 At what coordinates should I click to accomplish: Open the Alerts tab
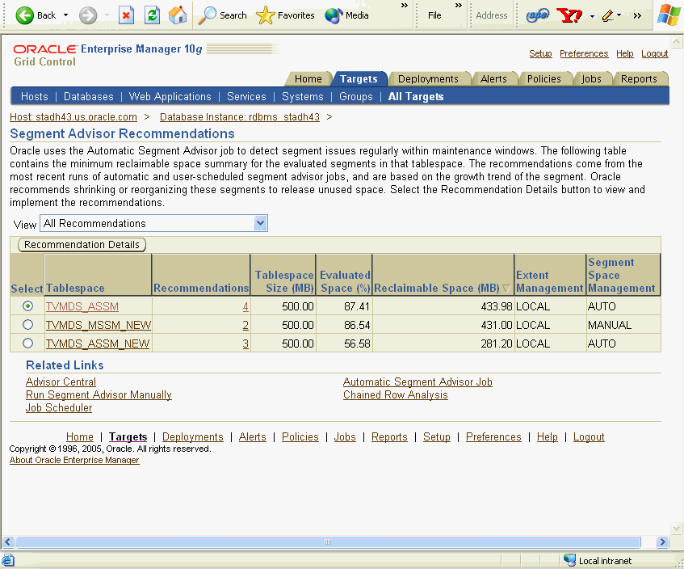tap(495, 78)
